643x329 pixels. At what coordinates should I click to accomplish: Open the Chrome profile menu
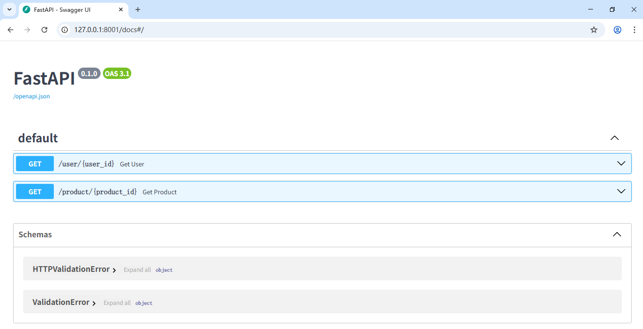[x=618, y=30]
